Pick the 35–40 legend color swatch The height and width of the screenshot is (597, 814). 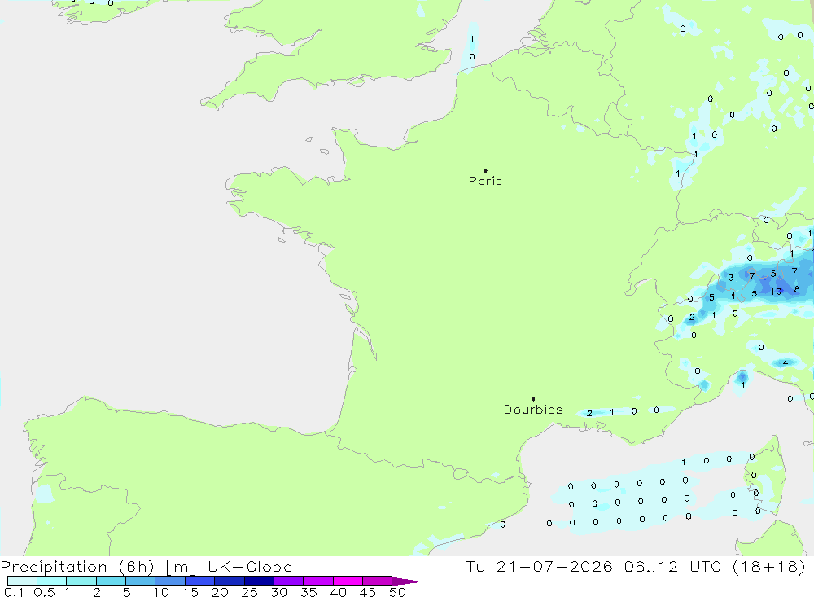pyautogui.click(x=318, y=581)
